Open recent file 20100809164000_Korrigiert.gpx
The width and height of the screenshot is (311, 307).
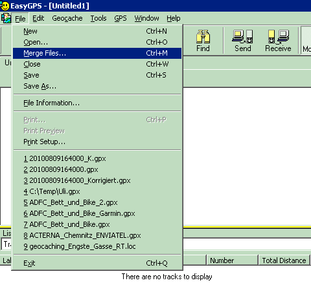97,180
